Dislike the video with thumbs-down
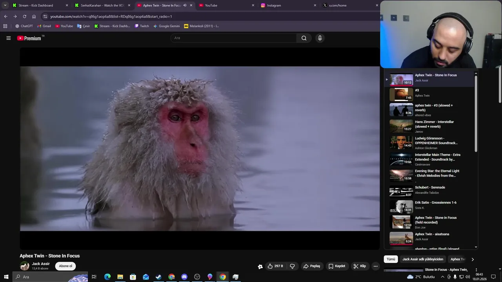 292,266
